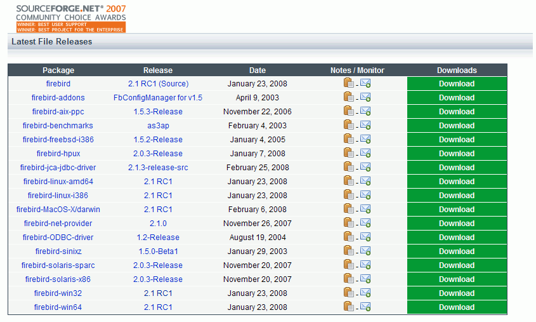The image size is (536, 322).
Task: Download the firebird package
Action: click(x=457, y=83)
